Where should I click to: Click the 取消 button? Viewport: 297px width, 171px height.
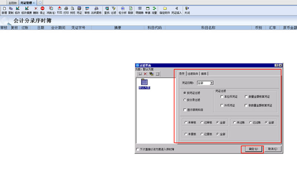(x=272, y=149)
